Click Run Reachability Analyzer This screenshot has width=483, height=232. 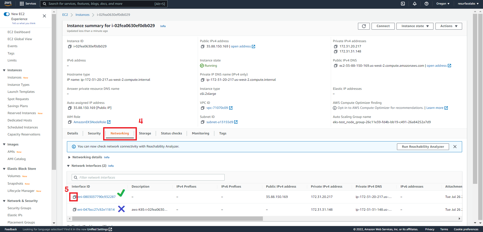(x=423, y=147)
